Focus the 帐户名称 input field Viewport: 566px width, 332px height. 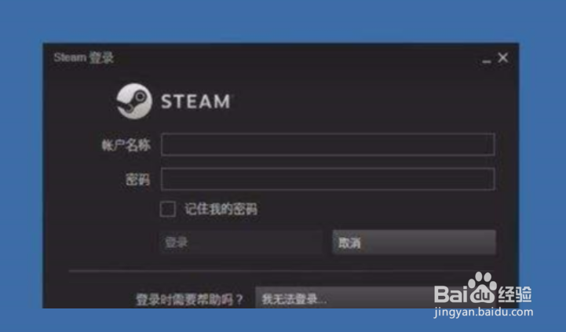tap(328, 144)
